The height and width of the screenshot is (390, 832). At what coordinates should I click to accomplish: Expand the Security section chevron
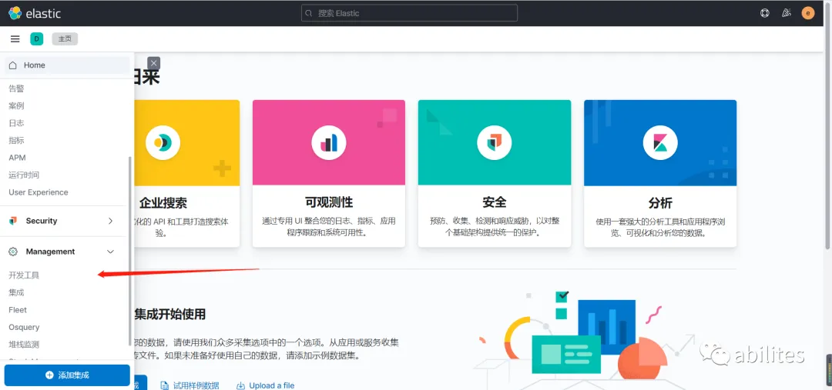click(x=110, y=221)
